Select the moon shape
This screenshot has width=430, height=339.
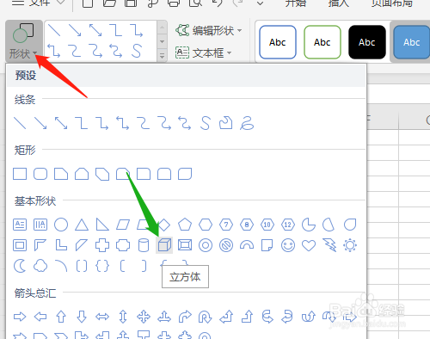point(20,266)
